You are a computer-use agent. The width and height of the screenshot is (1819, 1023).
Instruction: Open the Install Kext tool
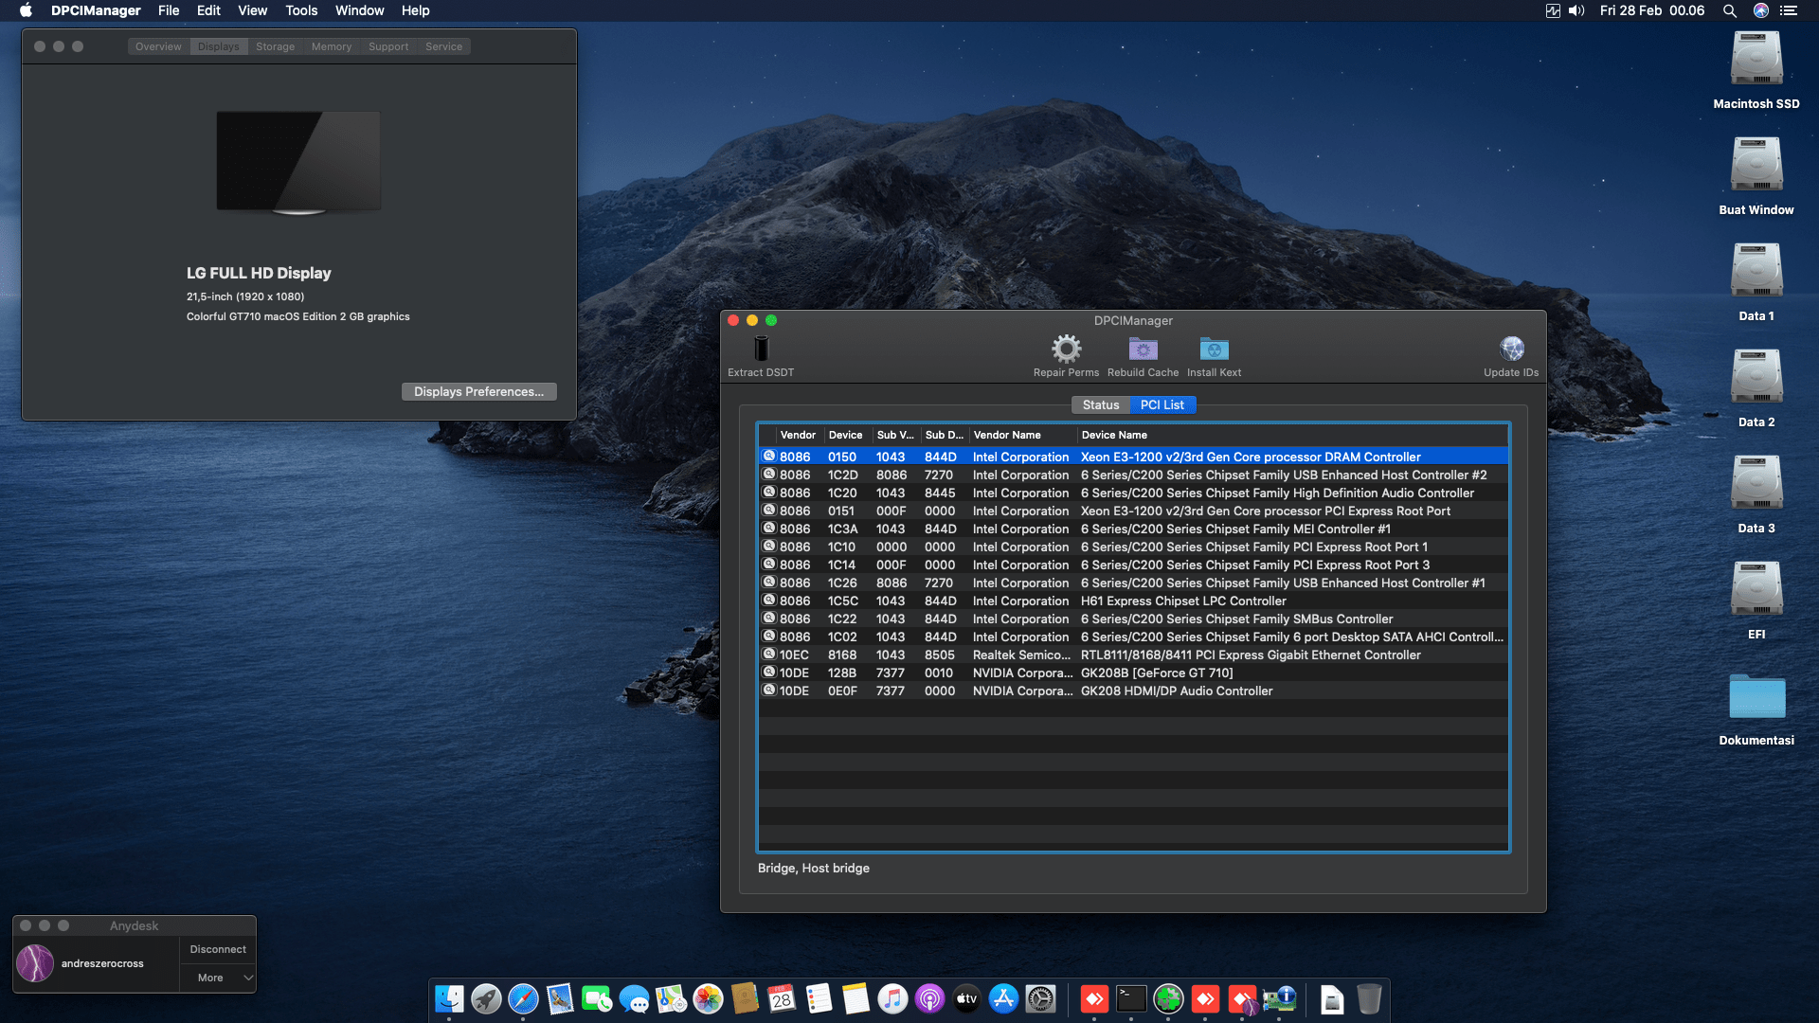tap(1214, 349)
